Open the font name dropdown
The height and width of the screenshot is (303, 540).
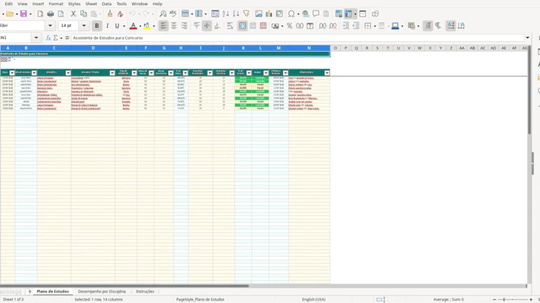pos(50,26)
